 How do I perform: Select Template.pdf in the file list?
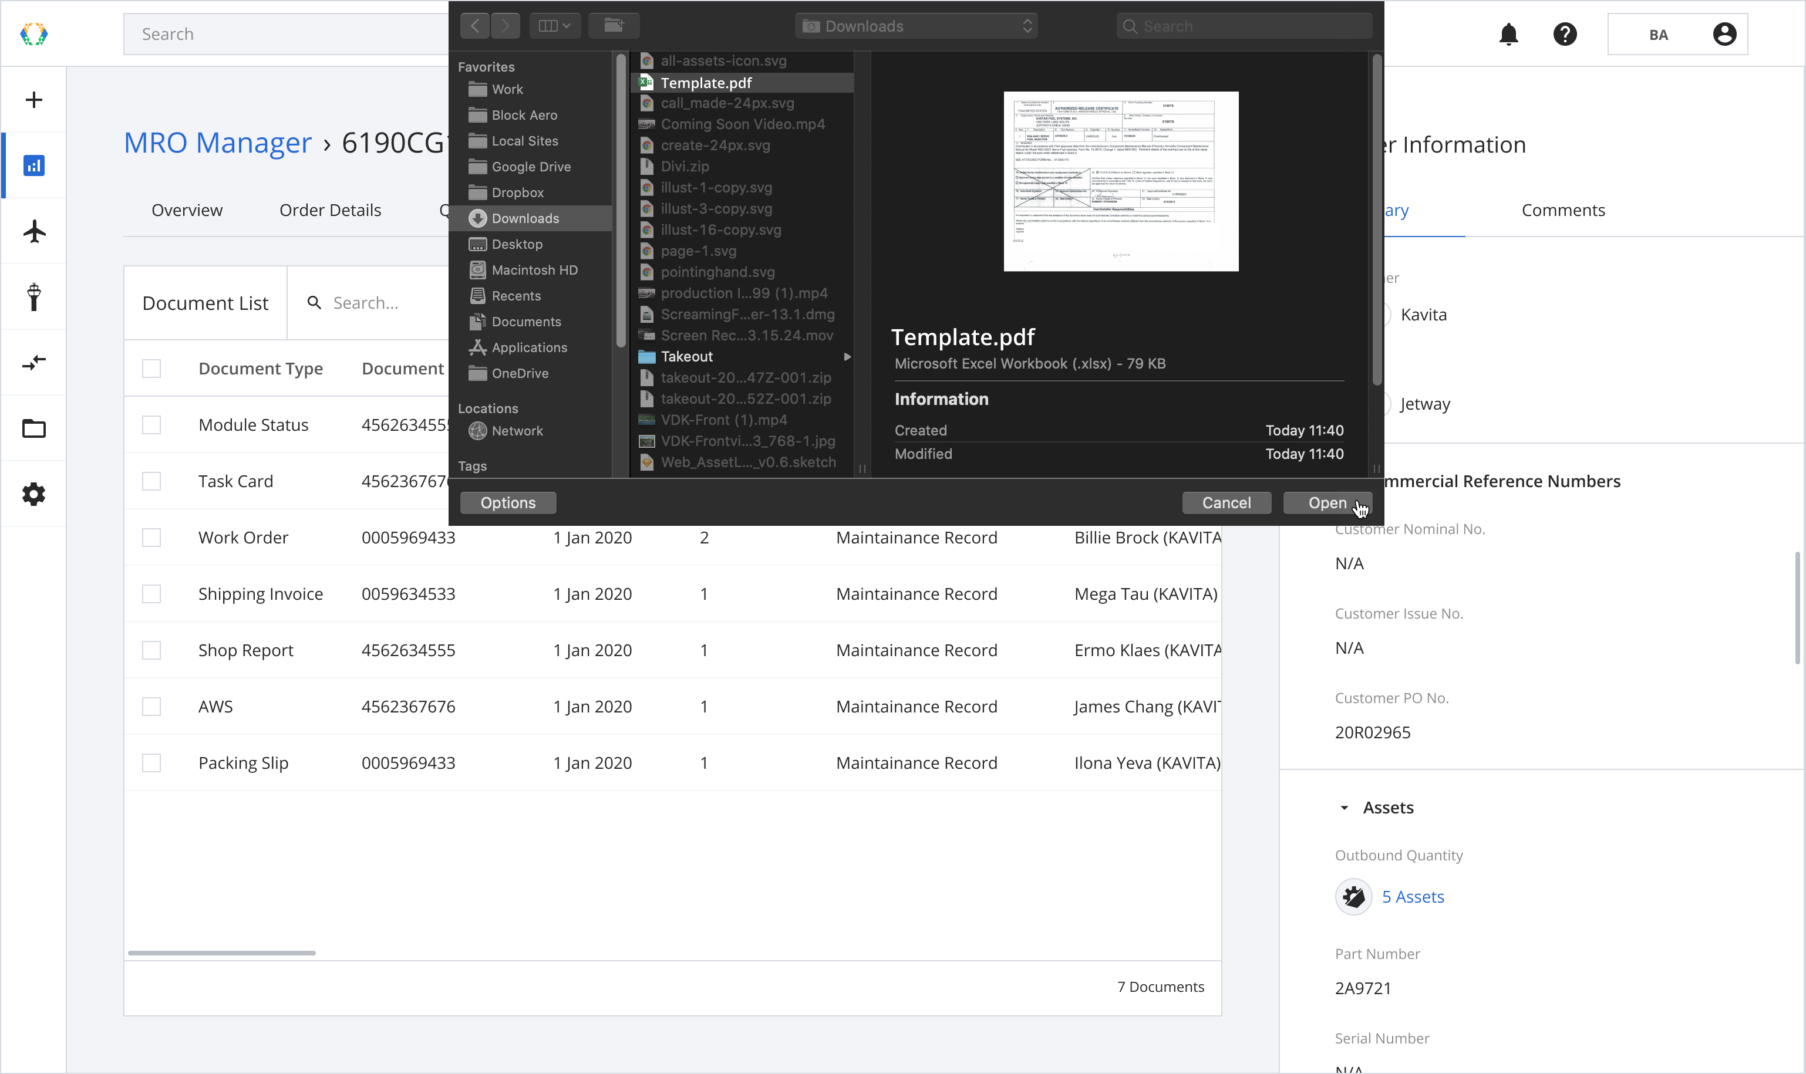click(x=743, y=83)
